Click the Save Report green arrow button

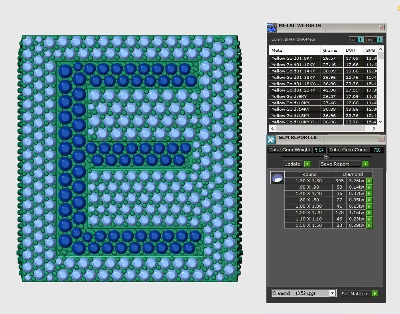pos(365,164)
